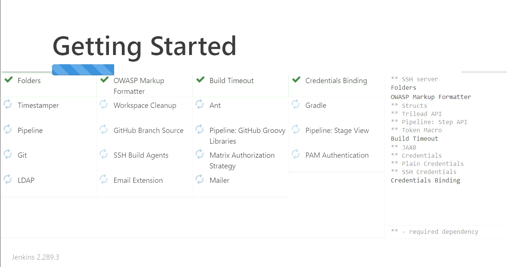This screenshot has height=267, width=507.
Task: Select the GitHub Branch Source plugin label
Action: coord(148,130)
